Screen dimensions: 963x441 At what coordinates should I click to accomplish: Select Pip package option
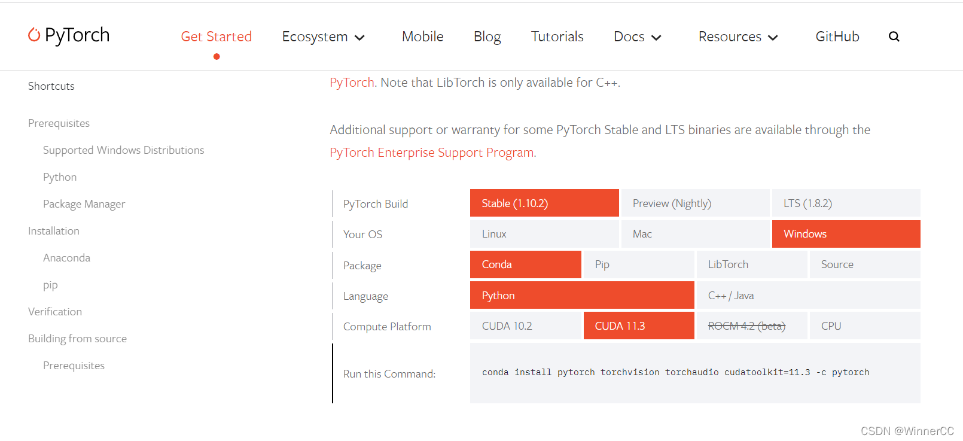coord(639,264)
